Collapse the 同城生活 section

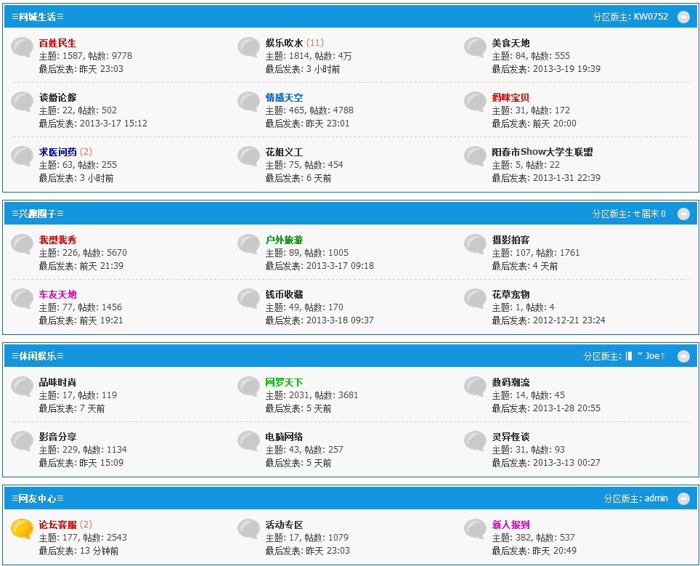[683, 17]
